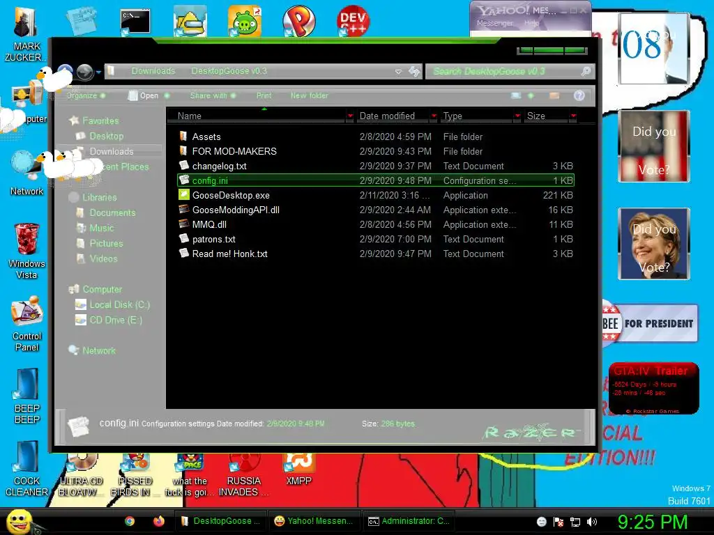Open the Assets folder
Image resolution: width=714 pixels, height=535 pixels.
206,137
